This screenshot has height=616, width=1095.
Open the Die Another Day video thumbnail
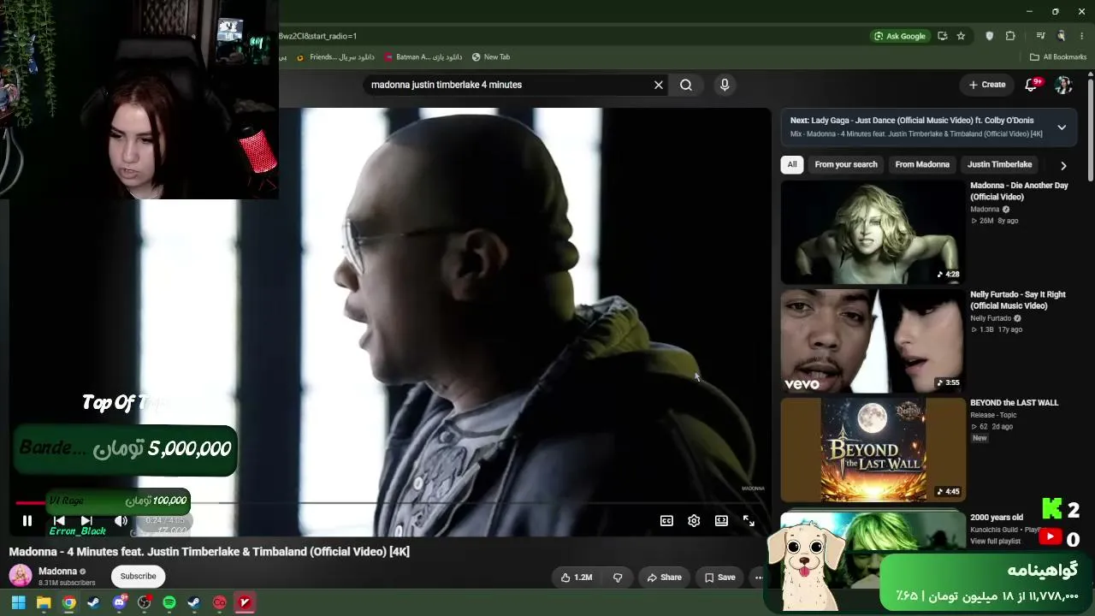(x=872, y=232)
